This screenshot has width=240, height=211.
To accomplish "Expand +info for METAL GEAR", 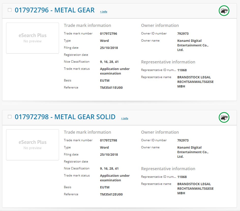I will click(x=104, y=12).
